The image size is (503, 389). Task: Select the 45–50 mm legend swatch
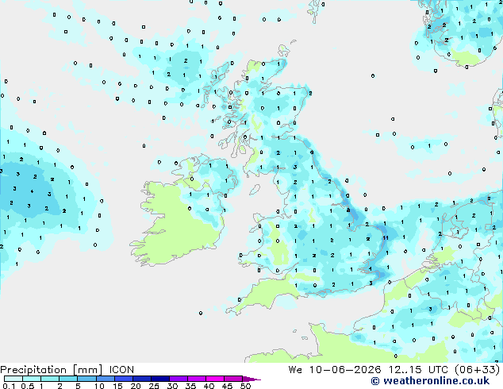(x=233, y=379)
